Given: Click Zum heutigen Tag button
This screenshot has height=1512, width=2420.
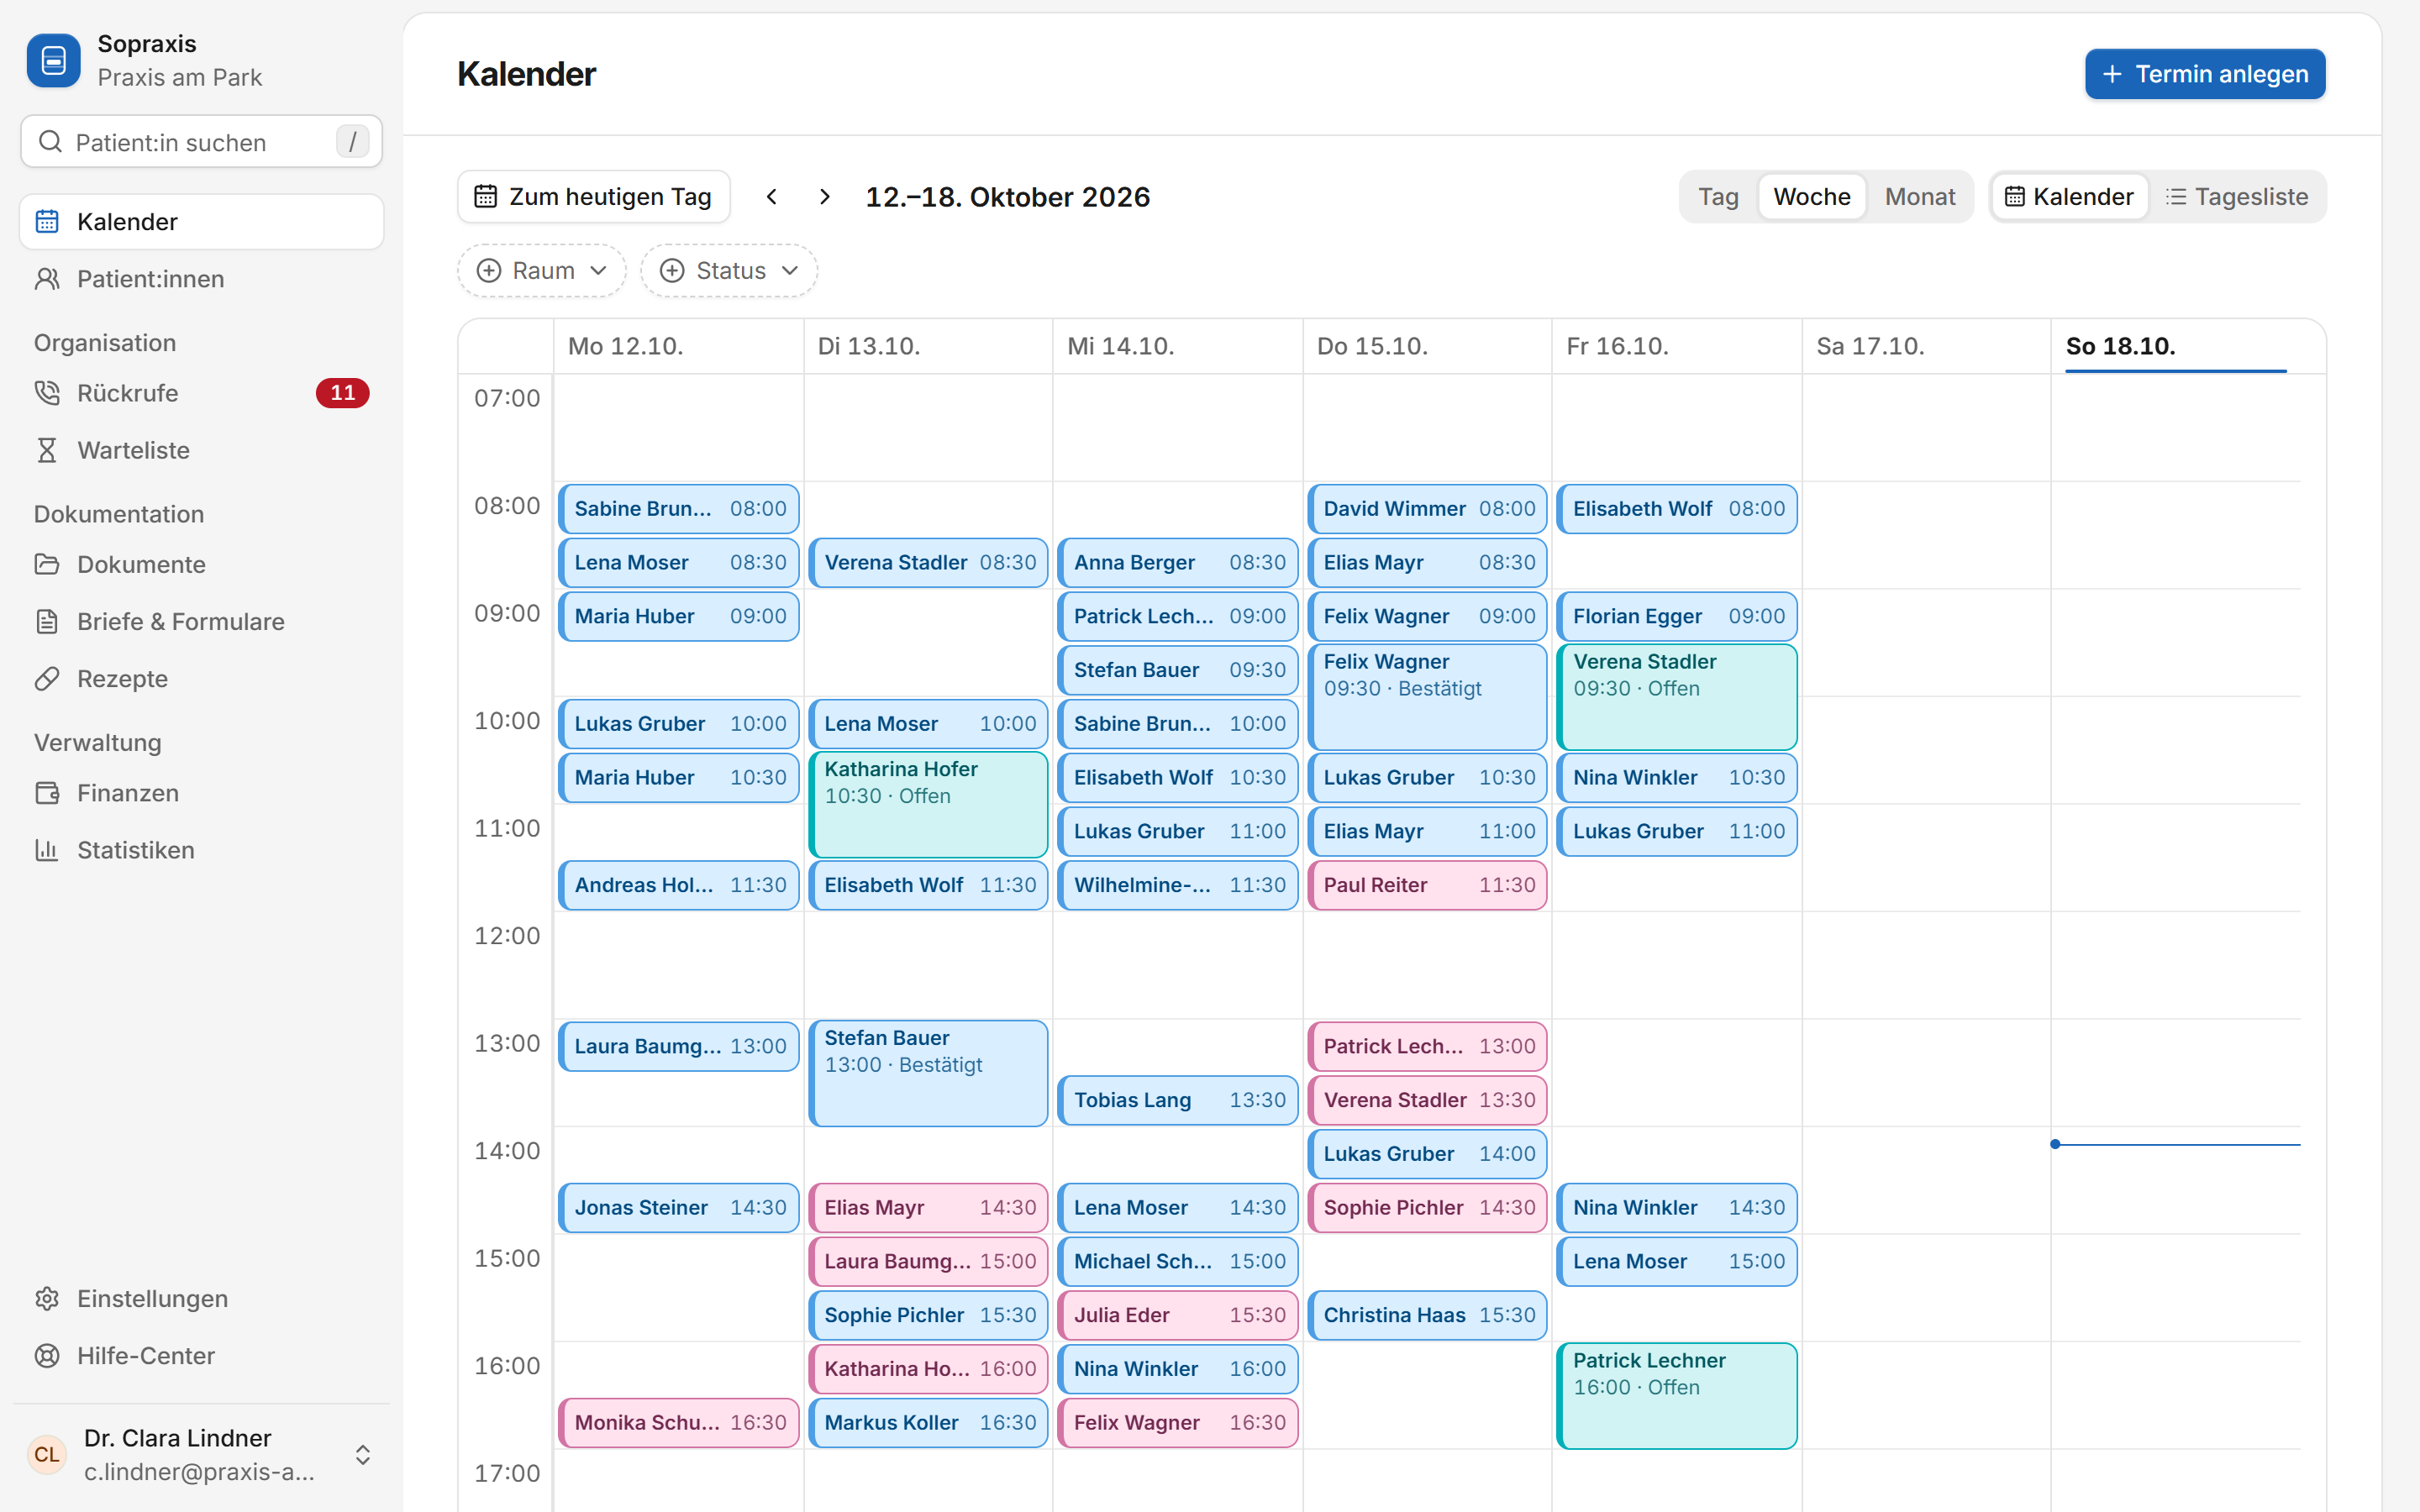Looking at the screenshot, I should (594, 197).
